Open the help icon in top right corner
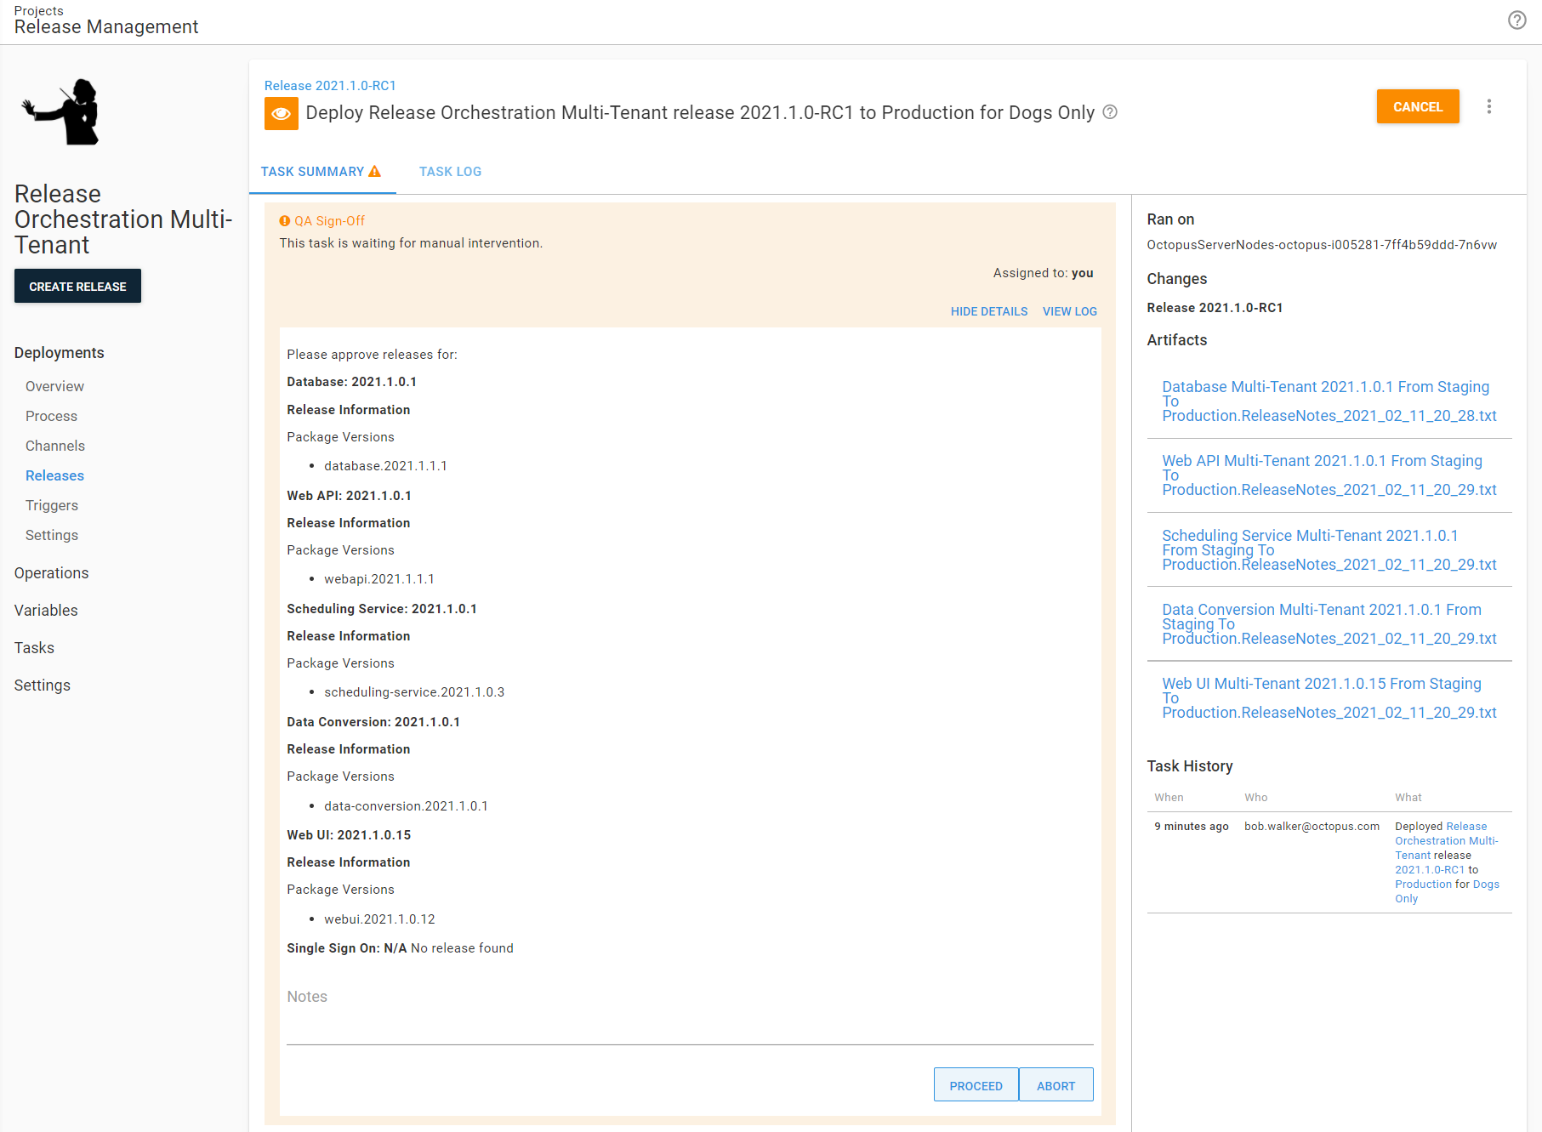The height and width of the screenshot is (1132, 1542). [1516, 20]
